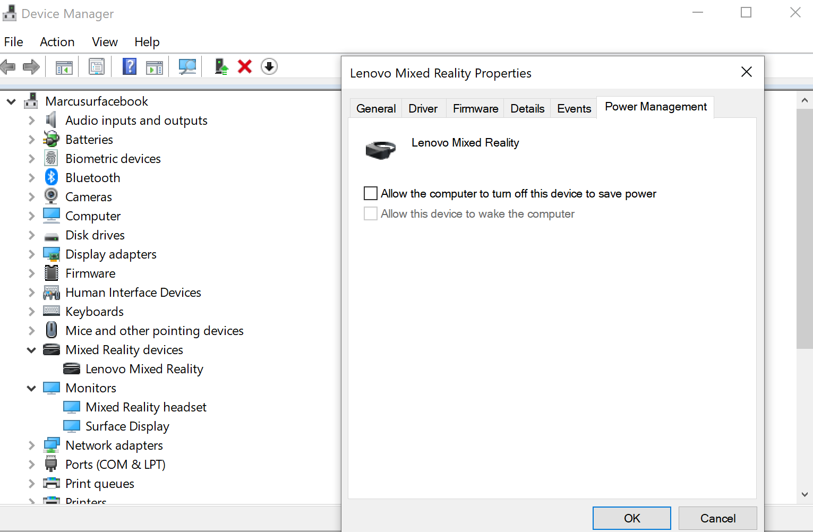Expand the Keyboards category
The width and height of the screenshot is (813, 532).
tap(31, 312)
